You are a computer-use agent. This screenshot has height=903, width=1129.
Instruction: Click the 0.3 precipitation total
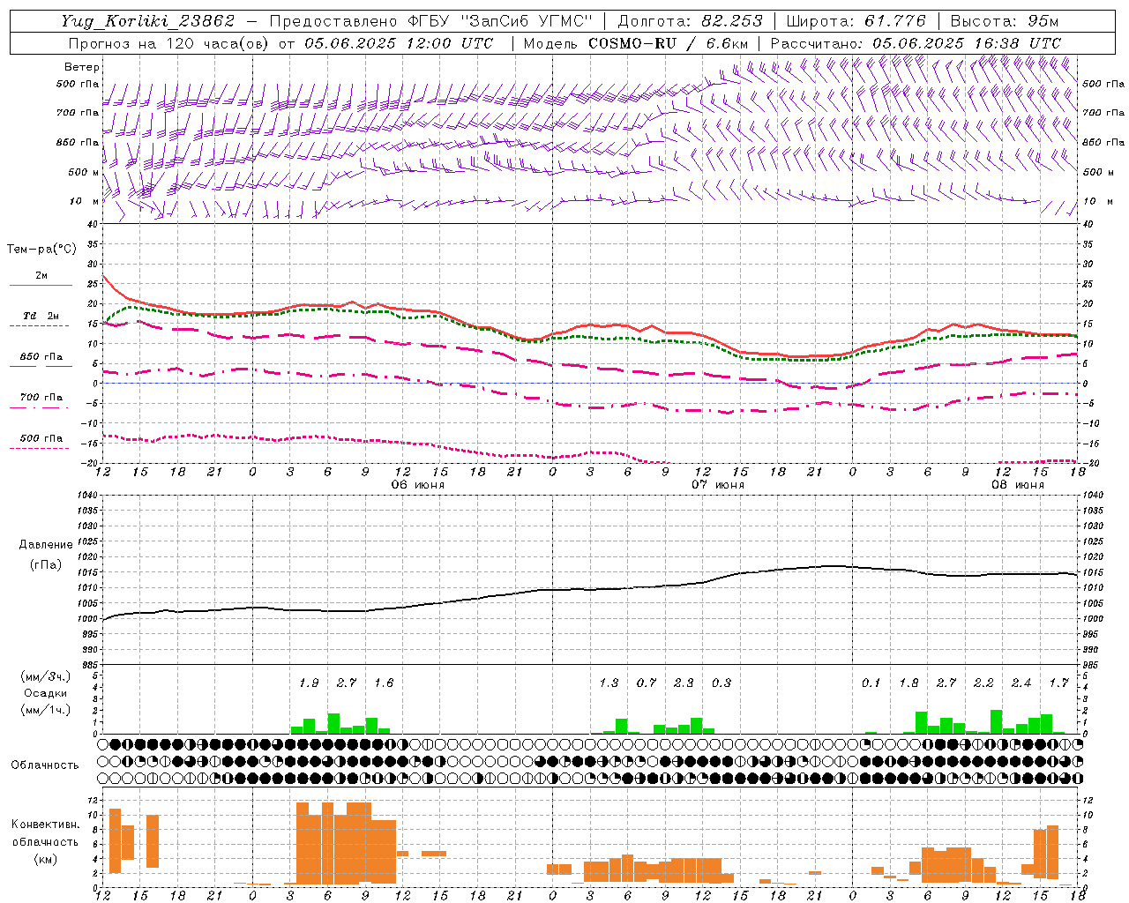(722, 683)
